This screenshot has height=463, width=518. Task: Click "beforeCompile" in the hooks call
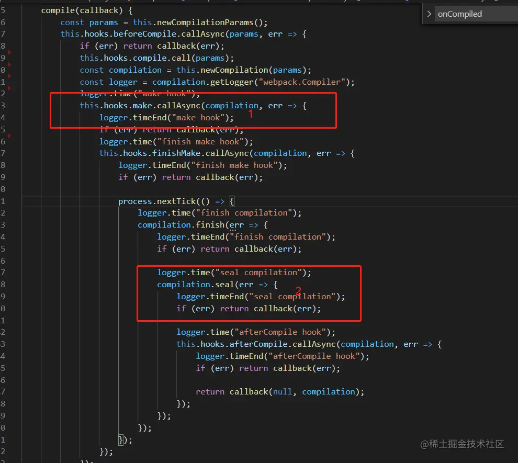(x=145, y=34)
